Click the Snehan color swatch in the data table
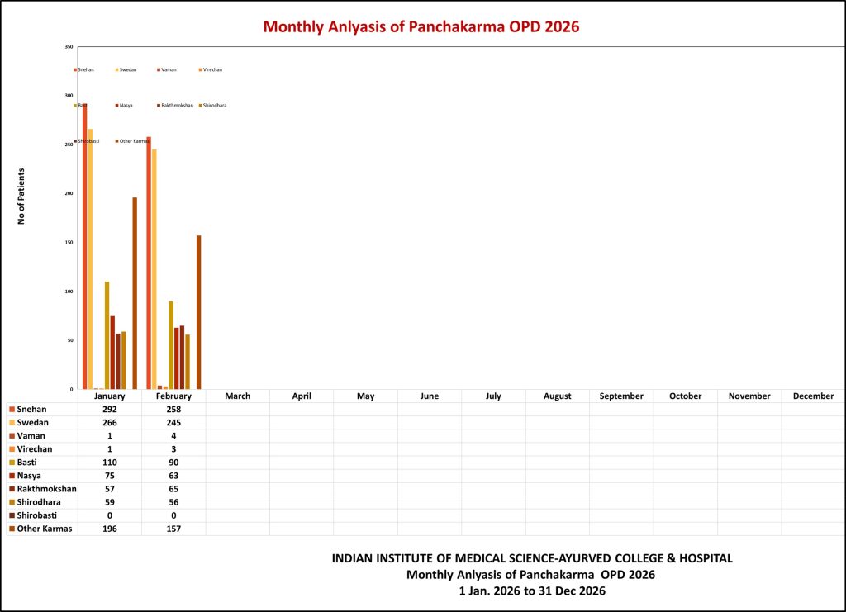Image resolution: width=846 pixels, height=612 pixels. click(12, 410)
